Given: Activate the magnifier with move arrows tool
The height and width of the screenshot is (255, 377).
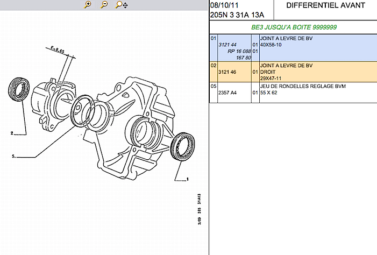Looking at the screenshot, I should tap(122, 4).
